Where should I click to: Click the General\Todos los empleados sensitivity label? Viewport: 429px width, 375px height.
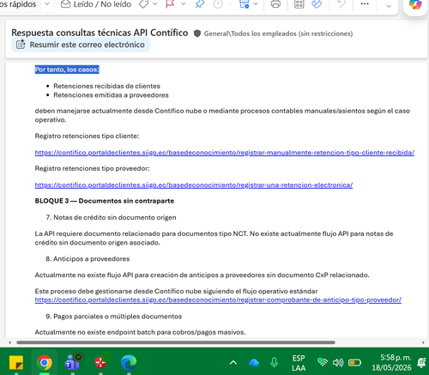[278, 33]
